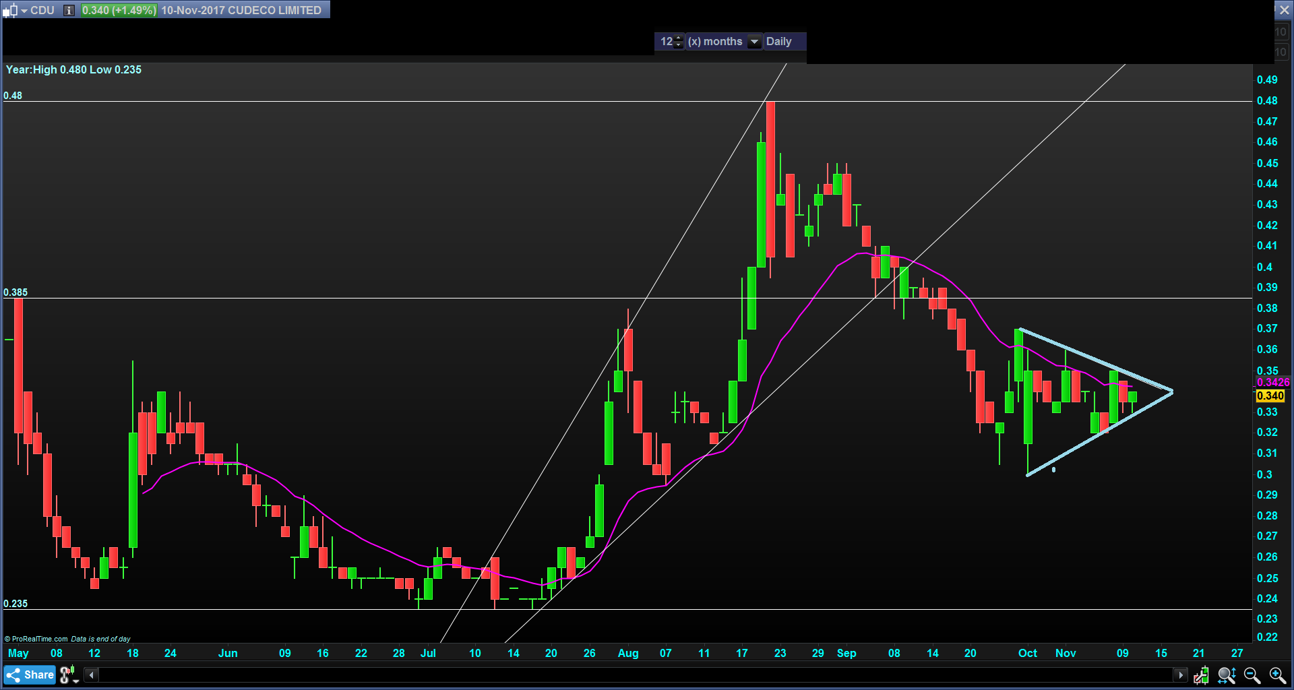Click the 0.340 (+1.49%) price badge
Viewport: 1294px width, 690px height.
pyautogui.click(x=119, y=10)
